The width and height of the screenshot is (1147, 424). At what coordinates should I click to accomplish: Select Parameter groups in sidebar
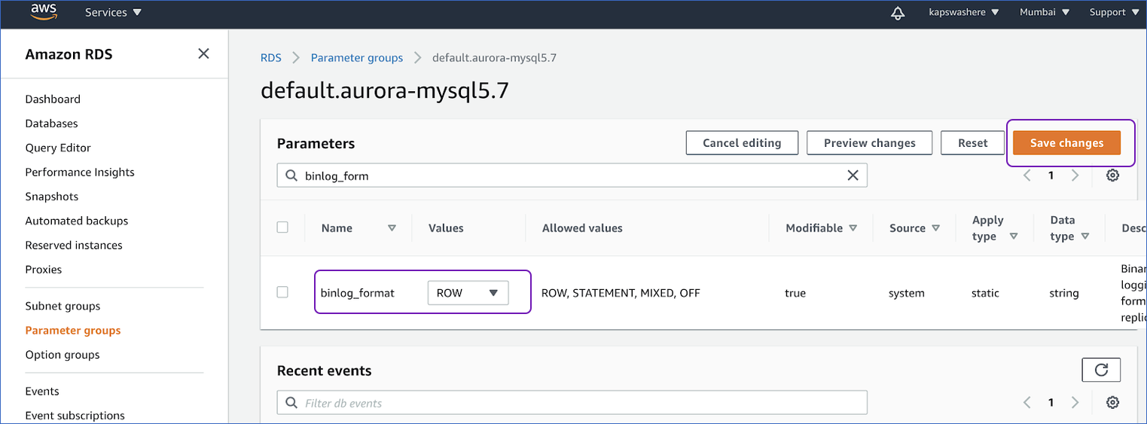click(73, 330)
